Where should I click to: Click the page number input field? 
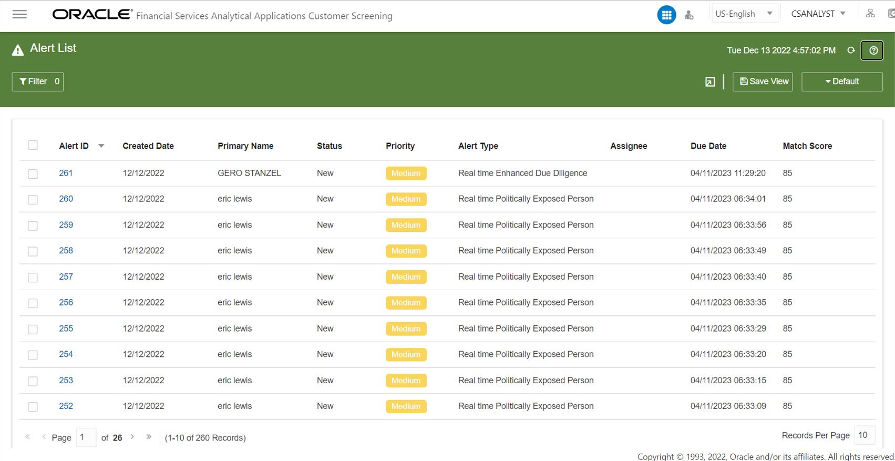[x=86, y=437]
